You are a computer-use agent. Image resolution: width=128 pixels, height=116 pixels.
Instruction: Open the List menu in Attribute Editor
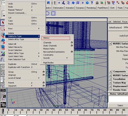[x=110, y=22]
